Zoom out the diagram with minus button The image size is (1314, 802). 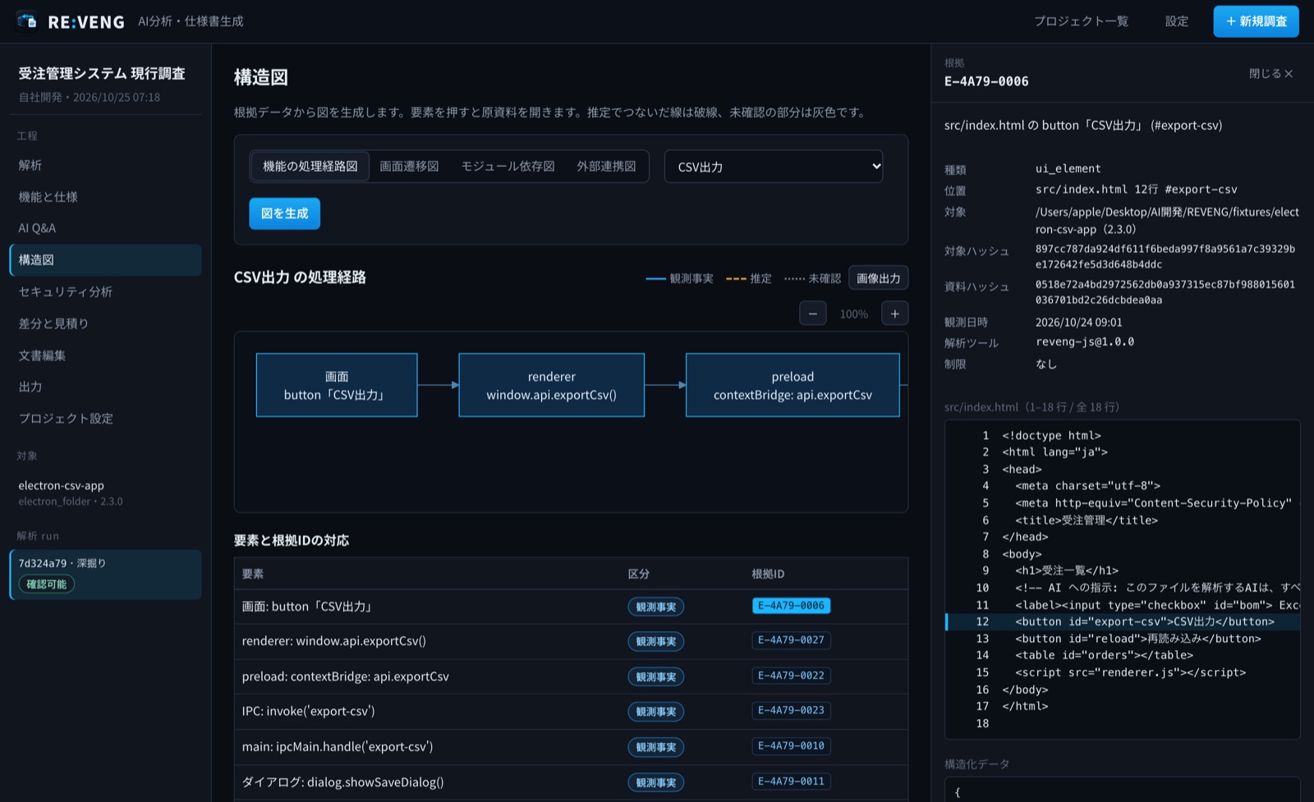[x=813, y=314]
